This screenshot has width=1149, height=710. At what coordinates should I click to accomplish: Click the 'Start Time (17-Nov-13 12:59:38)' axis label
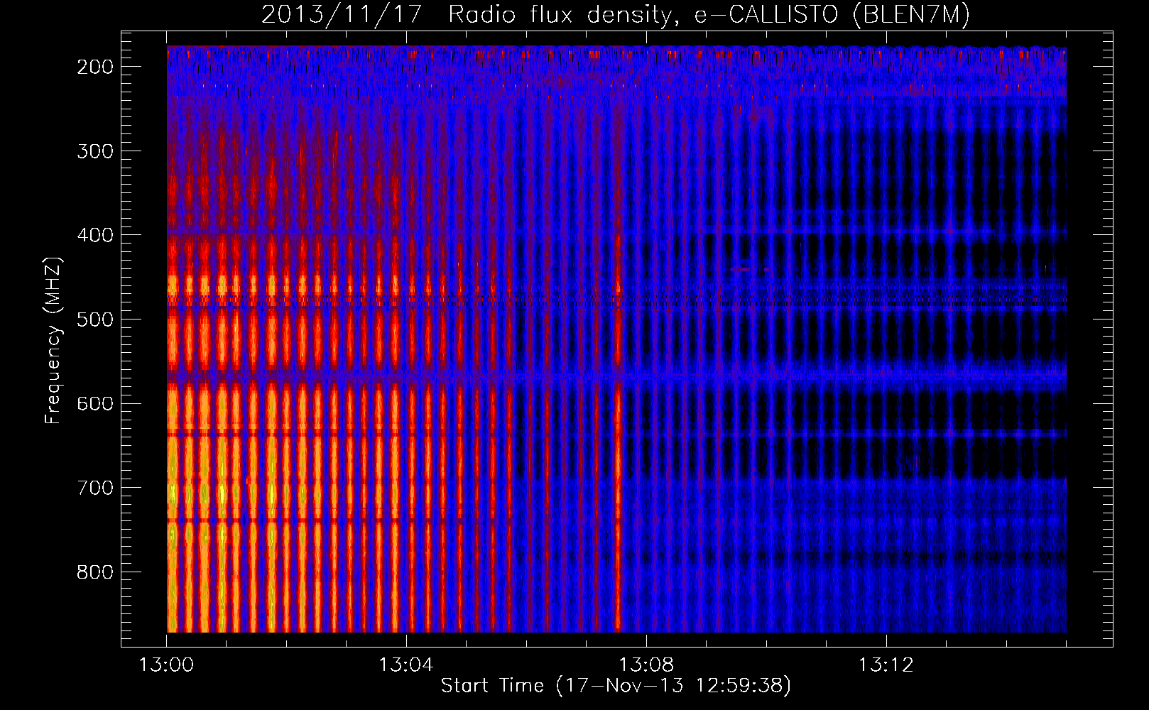pyautogui.click(x=616, y=686)
